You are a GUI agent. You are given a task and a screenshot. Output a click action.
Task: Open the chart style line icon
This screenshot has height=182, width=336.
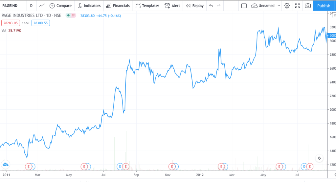[x=41, y=6]
